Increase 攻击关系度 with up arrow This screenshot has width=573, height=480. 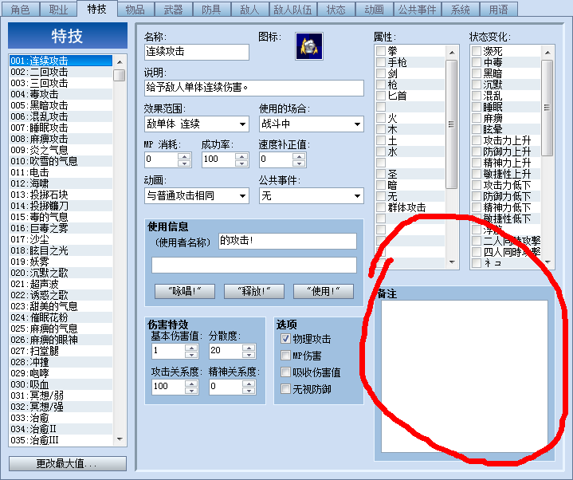click(x=191, y=384)
